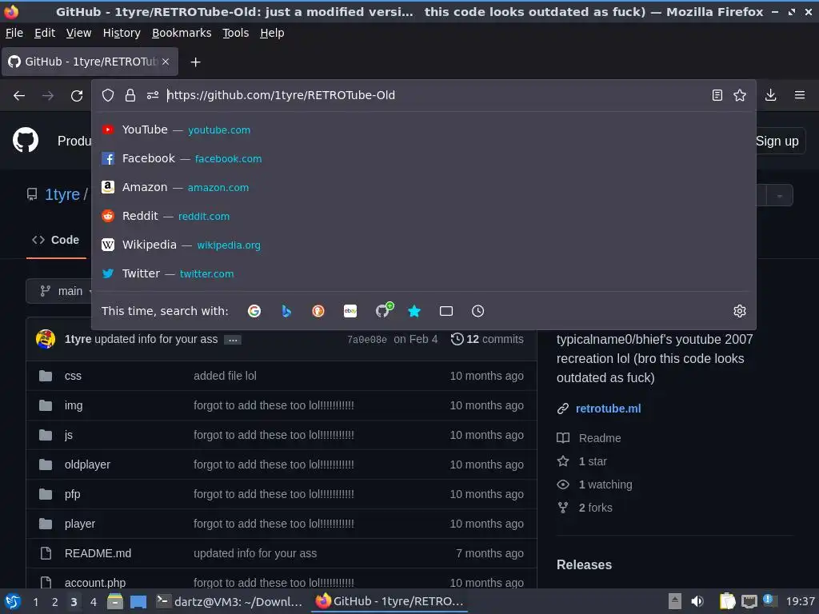The width and height of the screenshot is (819, 614).
Task: Open the css folder
Action: click(x=73, y=376)
